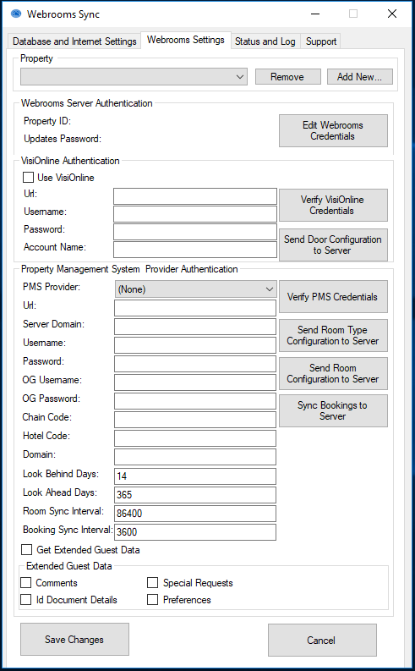Click Add New... property button
The height and width of the screenshot is (671, 415).
(x=360, y=77)
